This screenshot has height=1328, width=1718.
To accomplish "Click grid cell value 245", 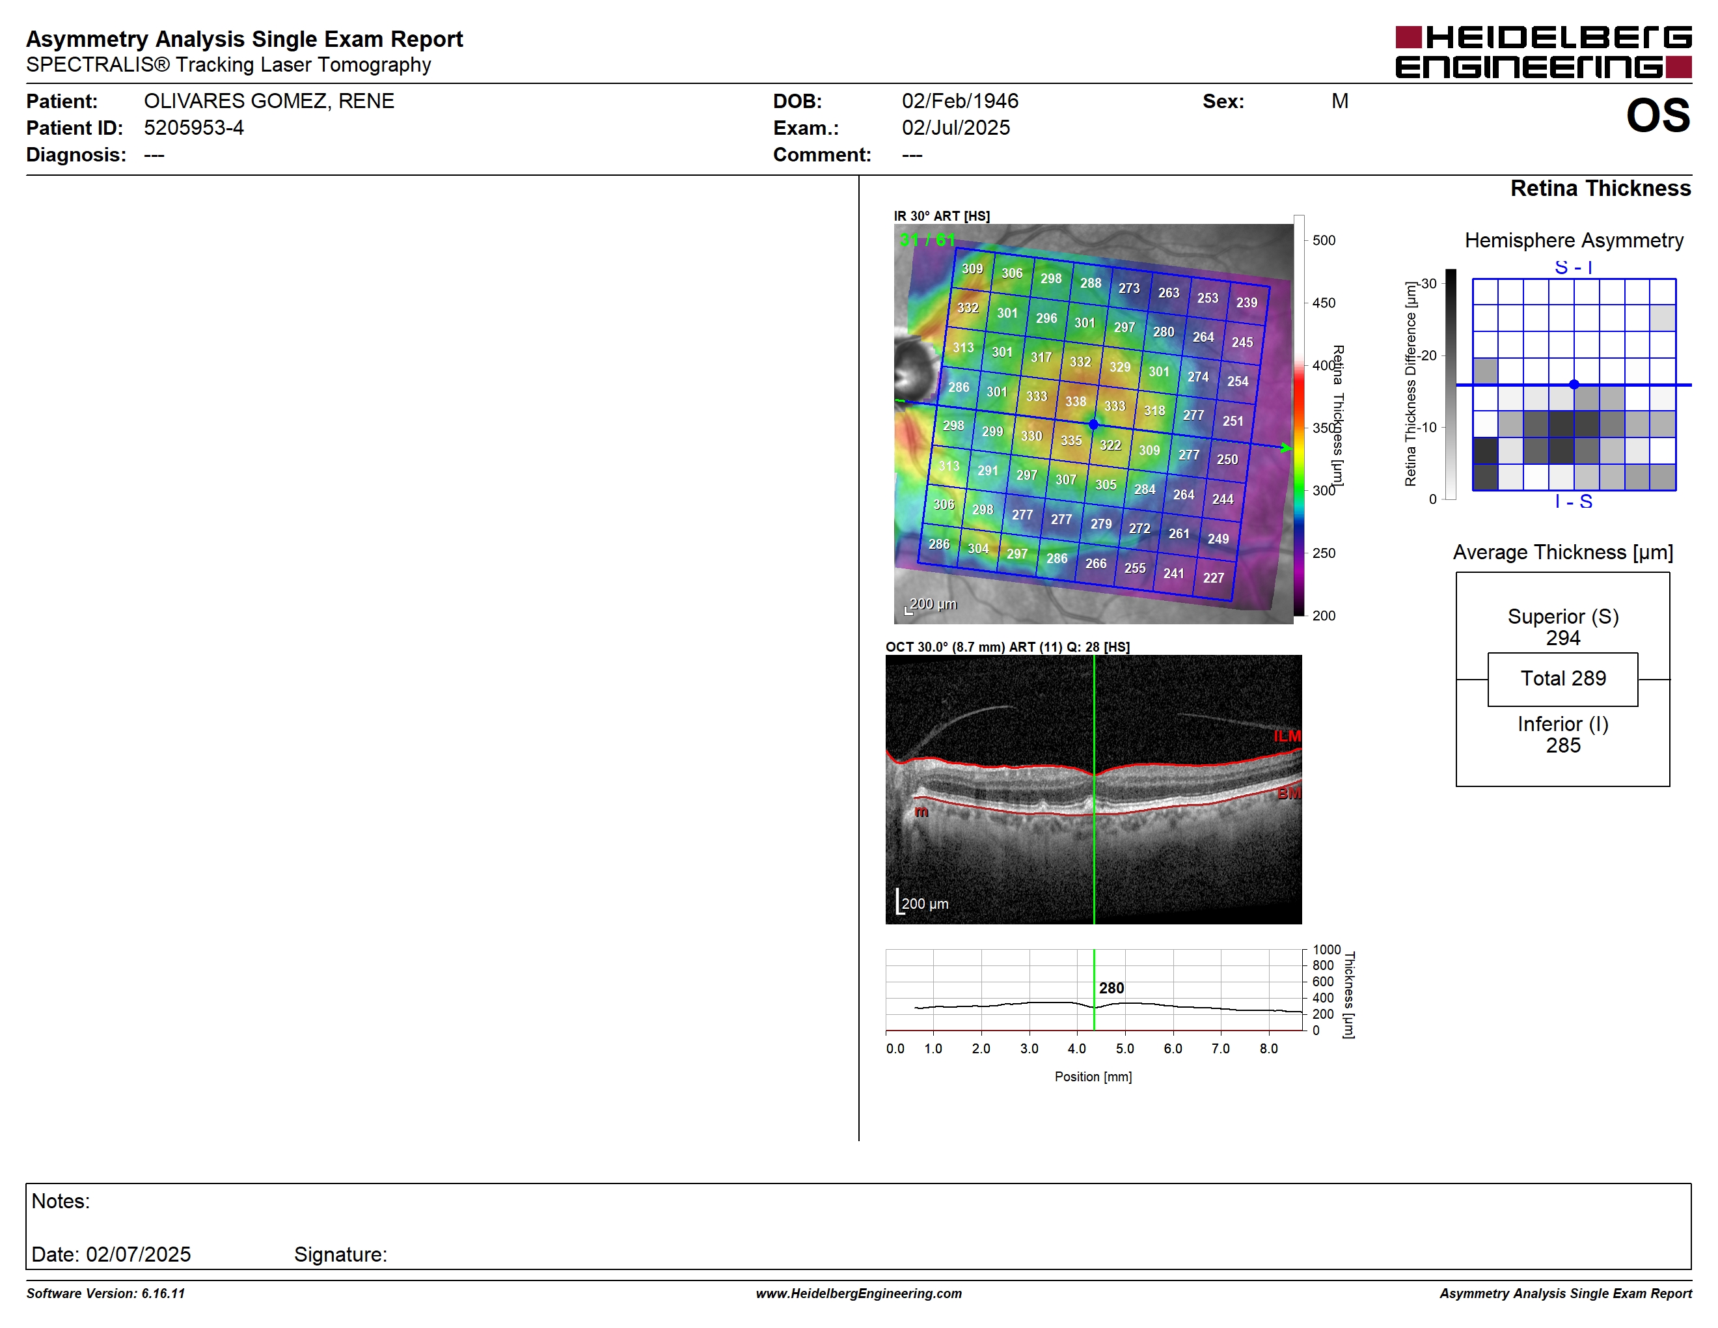I will (1242, 342).
